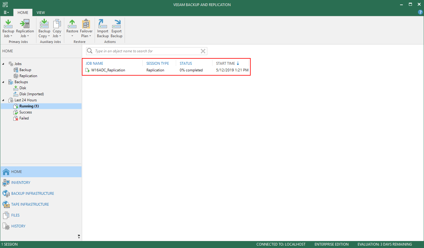Click 'ENTERPRISE EDITION' status text

(332, 244)
